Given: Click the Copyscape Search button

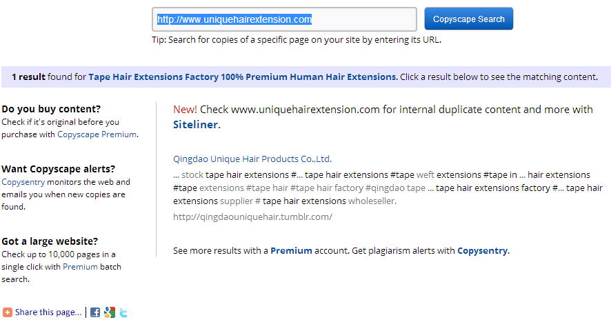Looking at the screenshot, I should [x=469, y=19].
